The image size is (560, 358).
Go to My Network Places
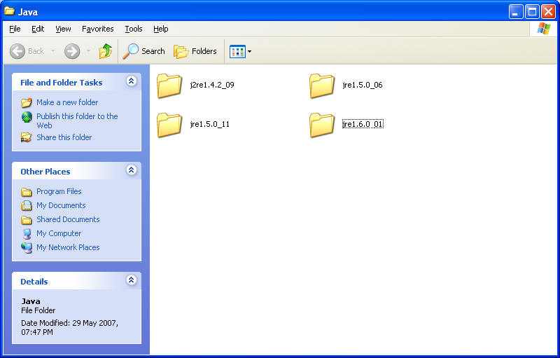click(68, 247)
